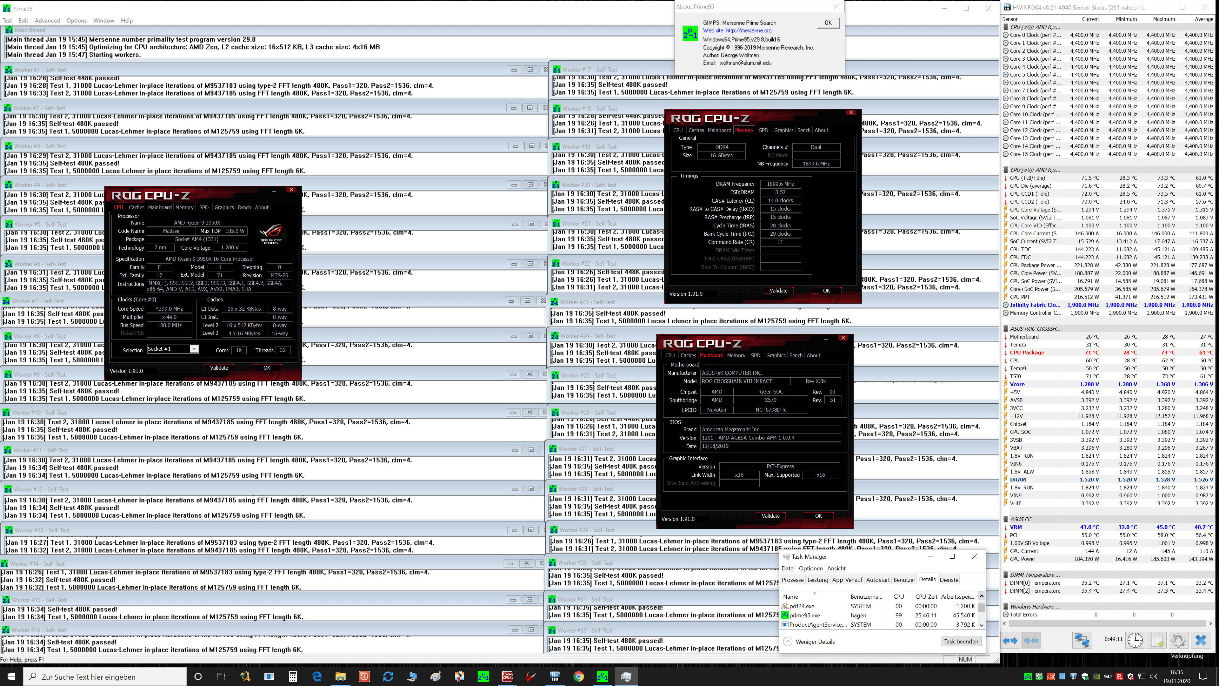Open File Explorer from the taskbar
1219x686 pixels.
coord(340,676)
